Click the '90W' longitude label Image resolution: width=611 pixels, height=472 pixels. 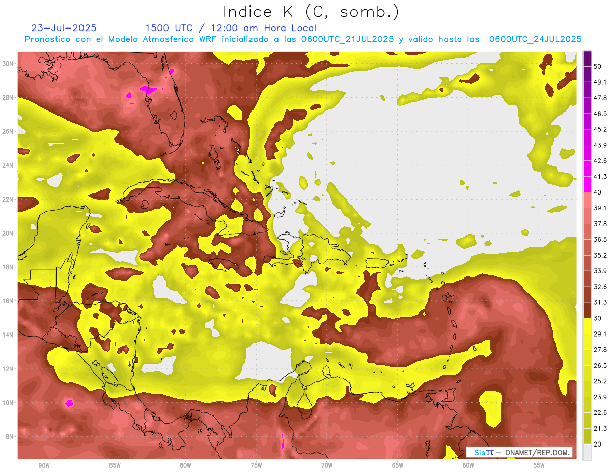click(44, 465)
